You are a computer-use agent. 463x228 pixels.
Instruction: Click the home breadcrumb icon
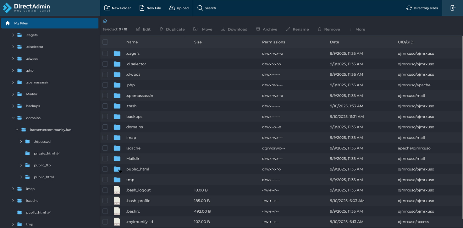(x=104, y=20)
